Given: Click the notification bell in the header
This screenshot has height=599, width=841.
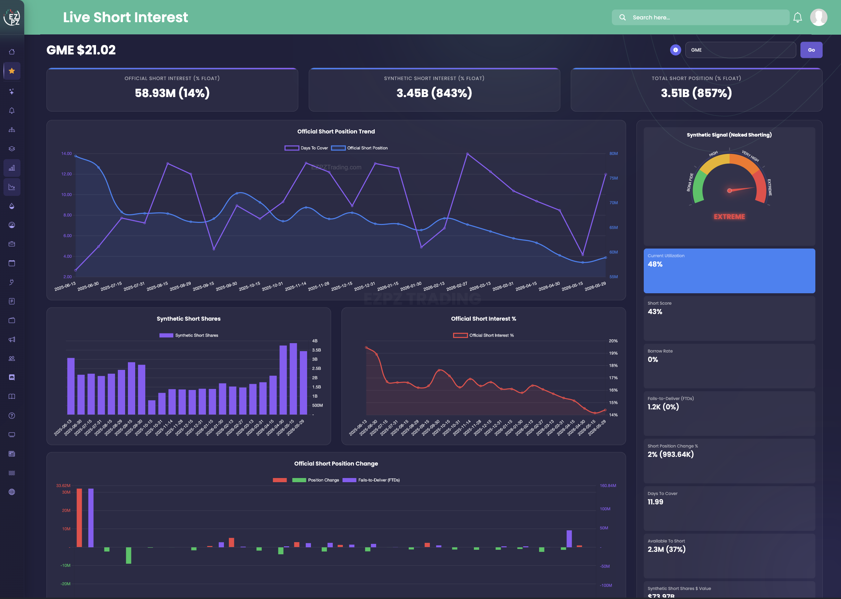Looking at the screenshot, I should tap(797, 17).
